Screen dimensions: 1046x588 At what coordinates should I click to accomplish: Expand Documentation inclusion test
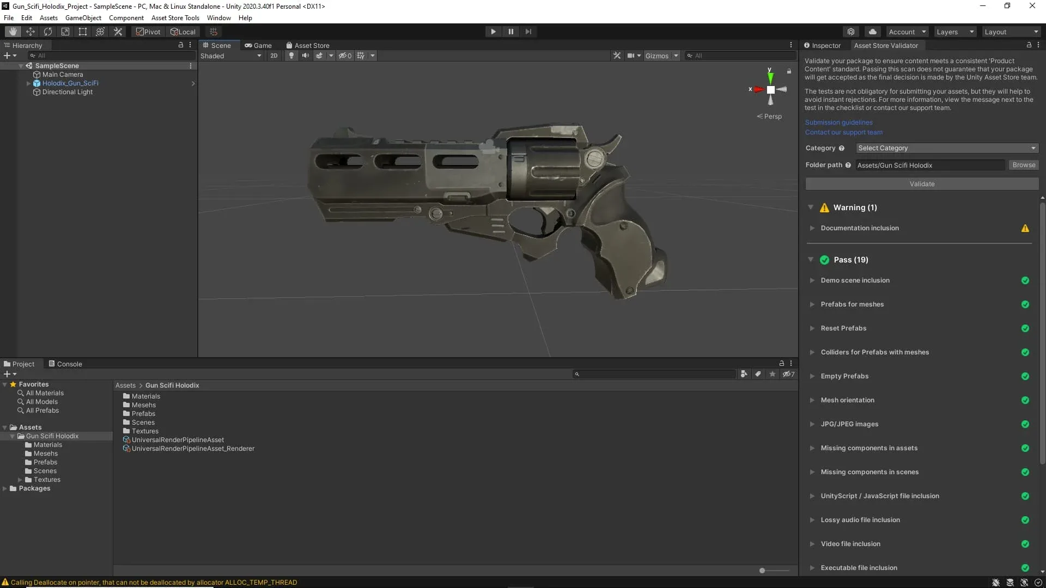point(812,228)
